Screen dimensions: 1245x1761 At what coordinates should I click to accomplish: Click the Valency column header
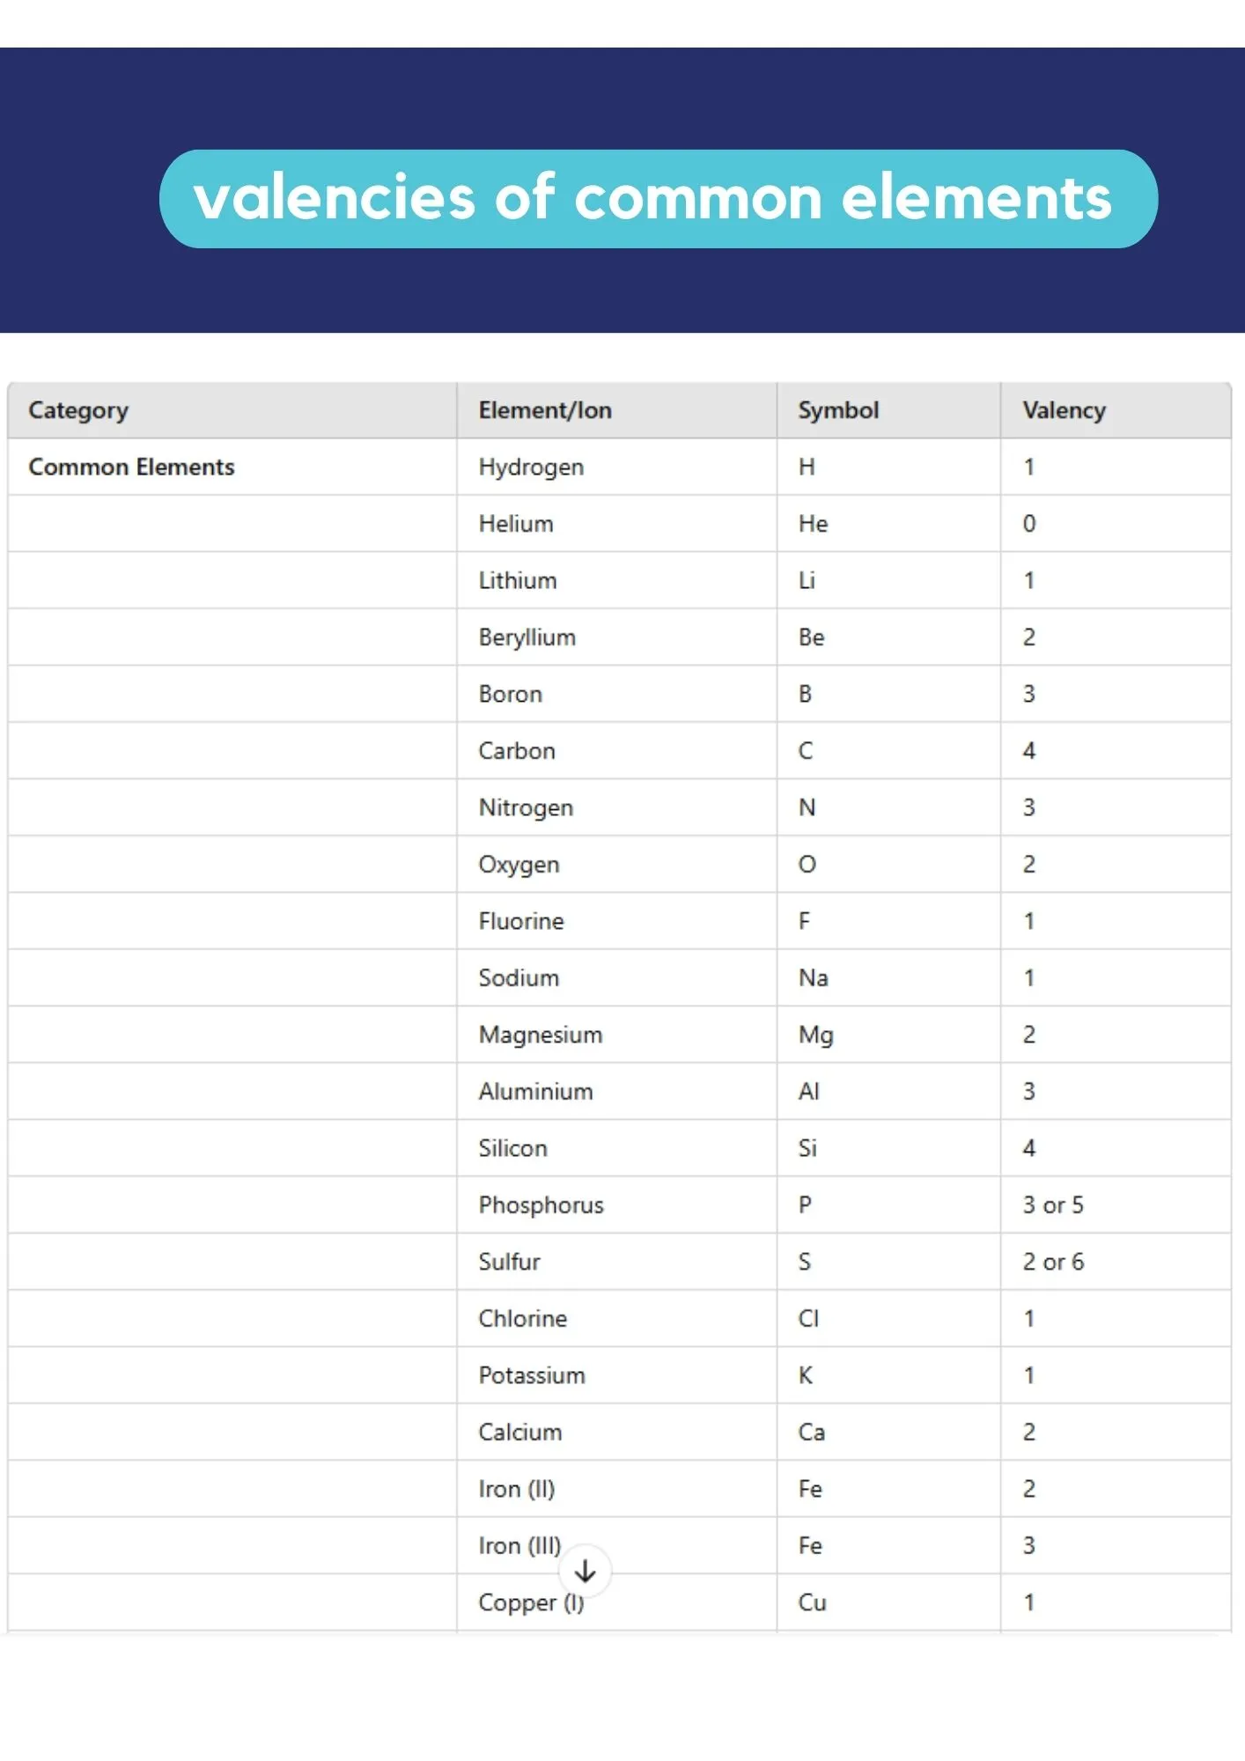pyautogui.click(x=1064, y=410)
